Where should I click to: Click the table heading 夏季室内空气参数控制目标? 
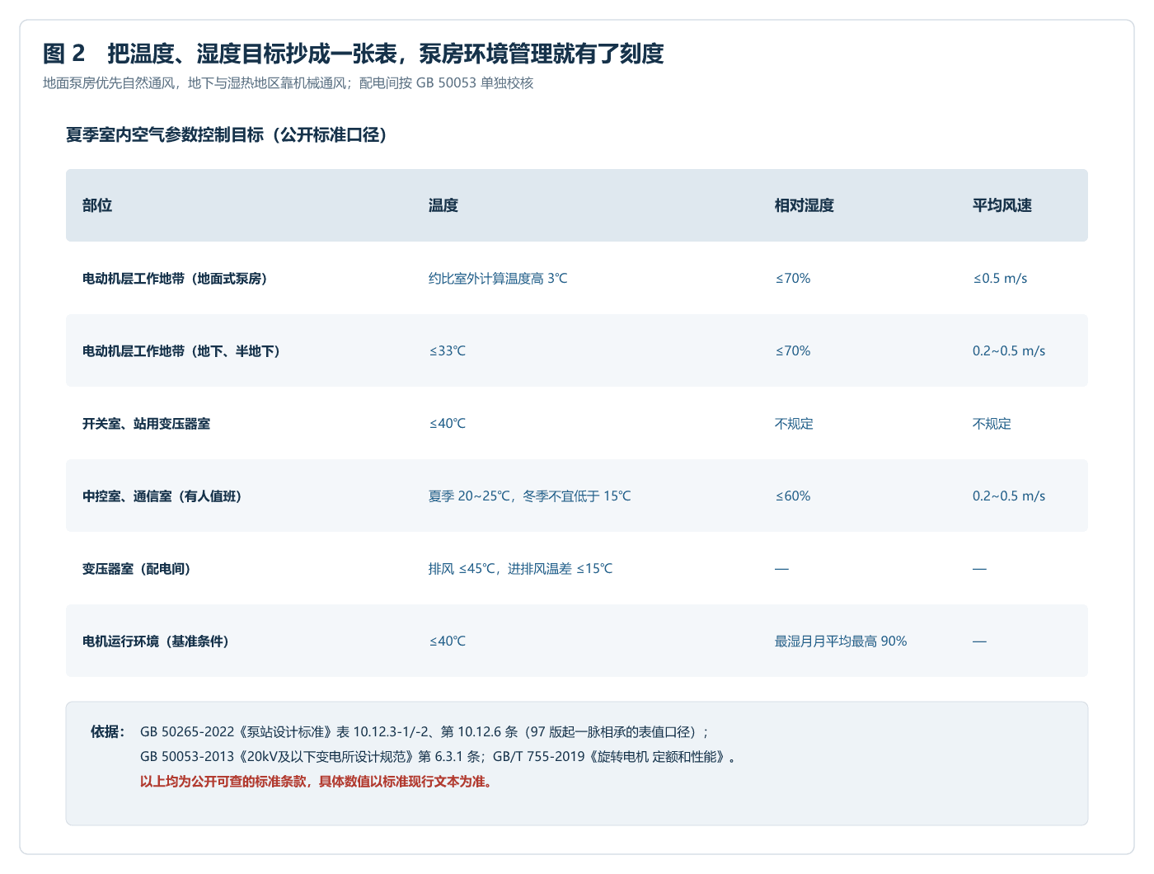coord(227,134)
